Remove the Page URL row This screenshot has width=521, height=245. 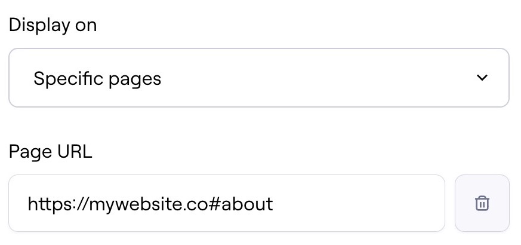click(482, 203)
